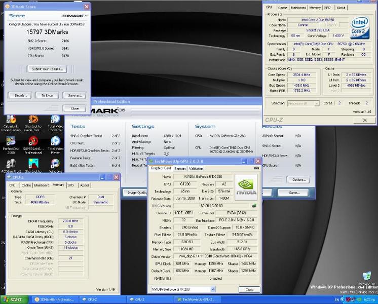Screen dimensions: 378x304
Task: Launch Total Video Converter from desktop
Action: (x=55, y=124)
